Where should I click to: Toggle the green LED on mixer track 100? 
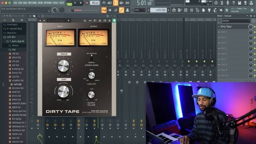coord(189,61)
